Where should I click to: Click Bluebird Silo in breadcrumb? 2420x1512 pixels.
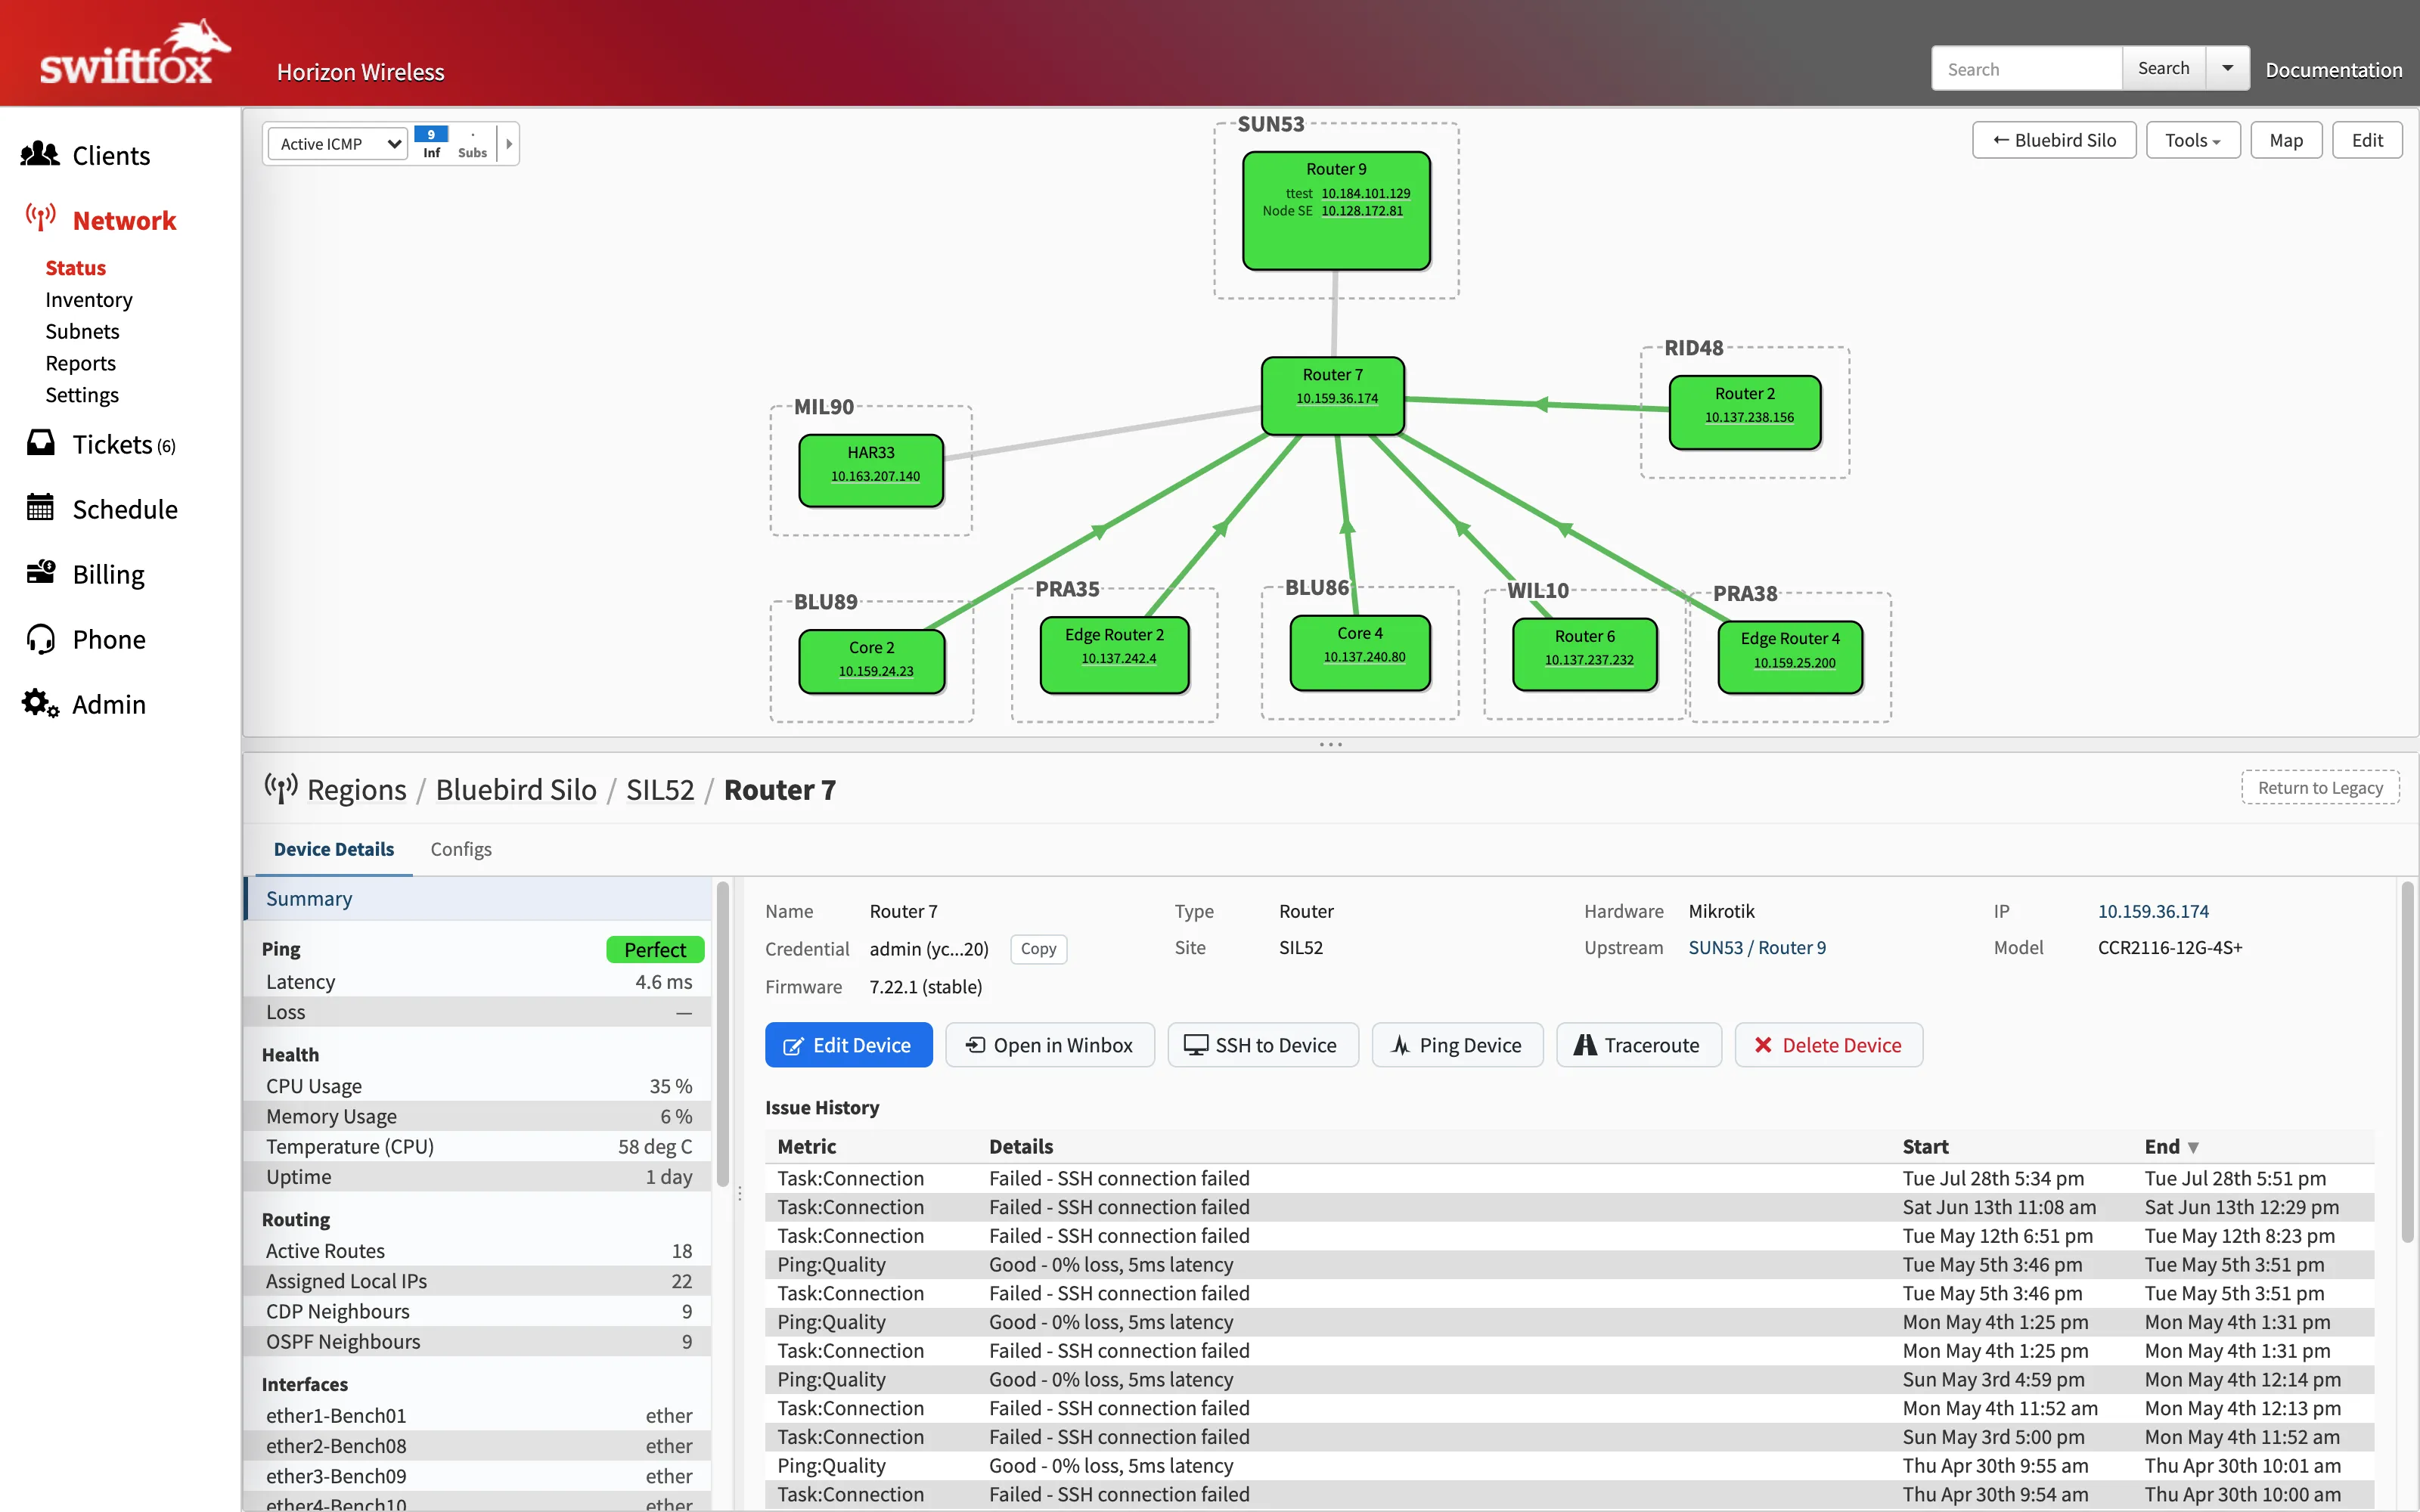point(516,789)
